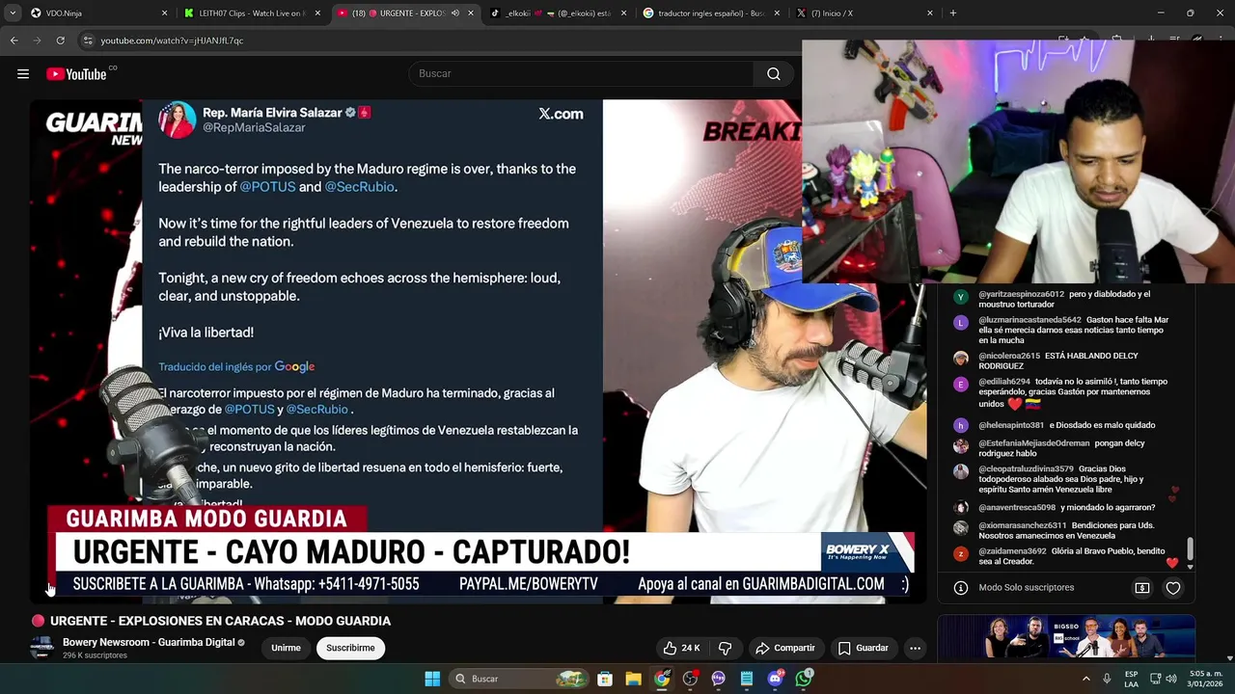Screen dimensions: 1235x694
Task: Open @nicolerea2615 chat author avatar
Action: 961,358
